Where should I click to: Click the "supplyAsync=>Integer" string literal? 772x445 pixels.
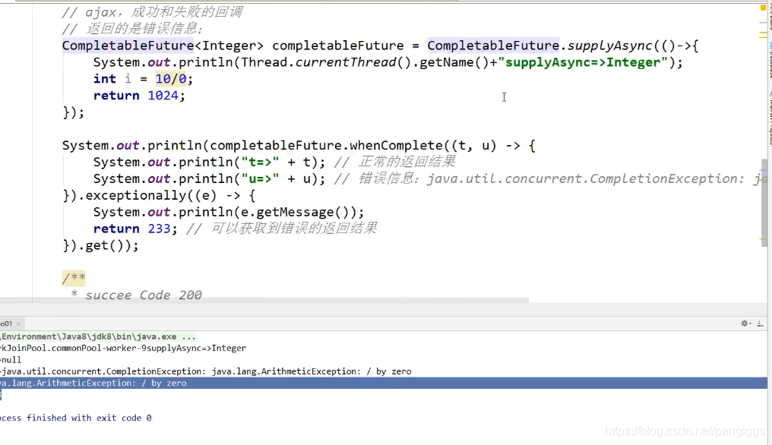coord(583,62)
